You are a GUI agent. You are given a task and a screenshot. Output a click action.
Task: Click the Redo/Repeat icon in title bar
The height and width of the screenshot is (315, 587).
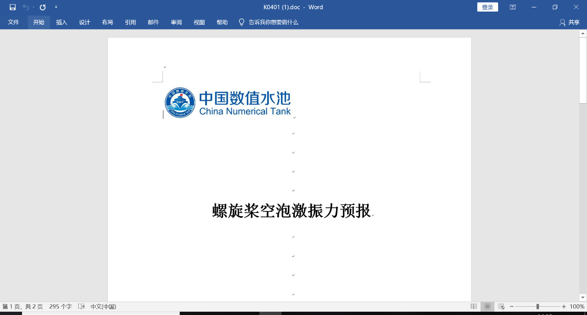point(43,7)
